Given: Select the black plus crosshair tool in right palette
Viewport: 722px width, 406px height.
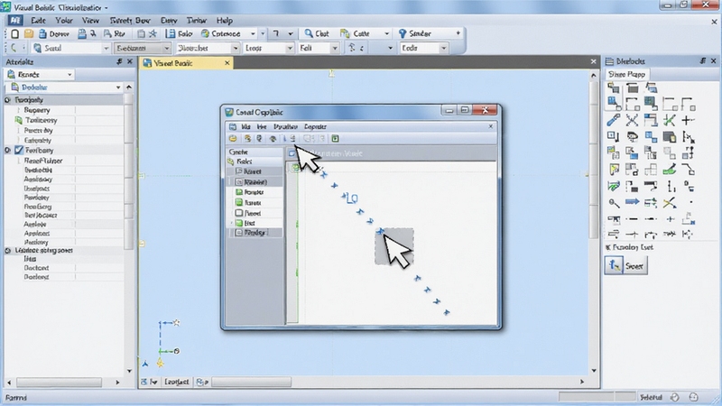Looking at the screenshot, I should [x=688, y=120].
